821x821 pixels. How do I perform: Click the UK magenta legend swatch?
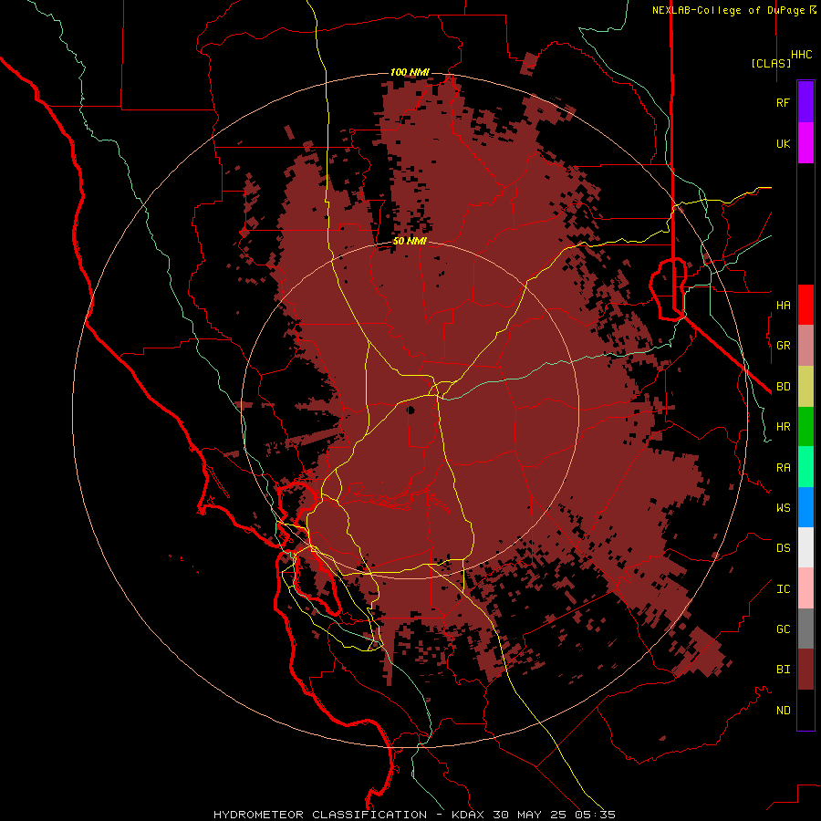tap(805, 143)
